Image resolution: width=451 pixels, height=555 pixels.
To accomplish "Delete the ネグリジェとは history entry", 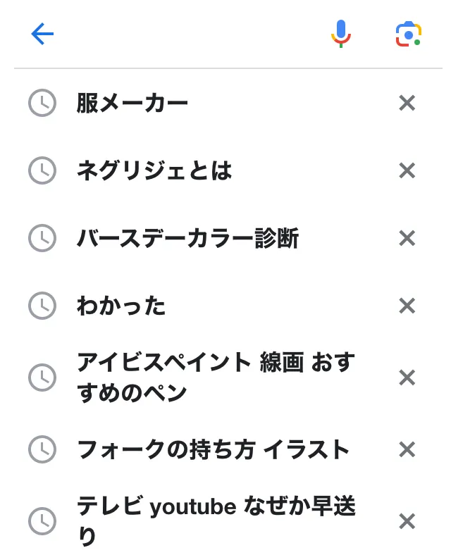I will tap(407, 170).
